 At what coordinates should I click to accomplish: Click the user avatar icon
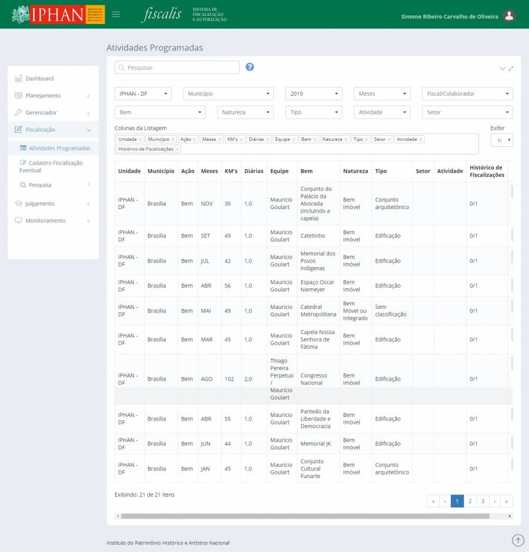click(x=510, y=16)
